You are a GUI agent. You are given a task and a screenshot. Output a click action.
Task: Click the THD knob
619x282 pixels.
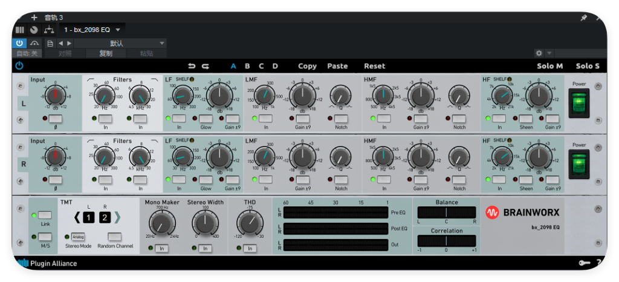click(x=250, y=223)
